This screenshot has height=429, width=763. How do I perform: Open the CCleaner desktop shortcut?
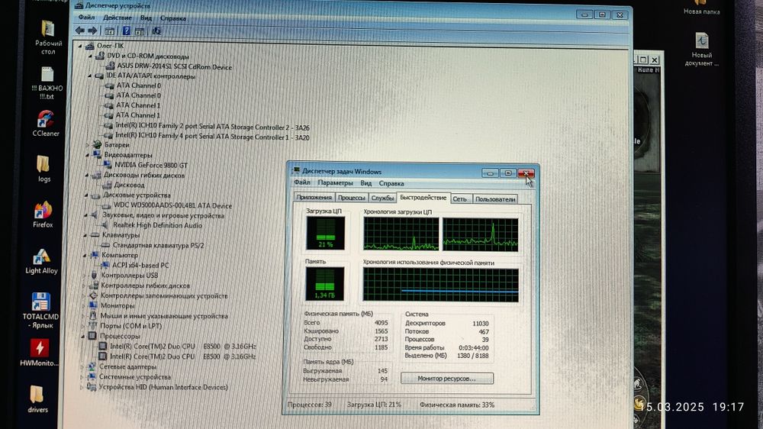46,123
